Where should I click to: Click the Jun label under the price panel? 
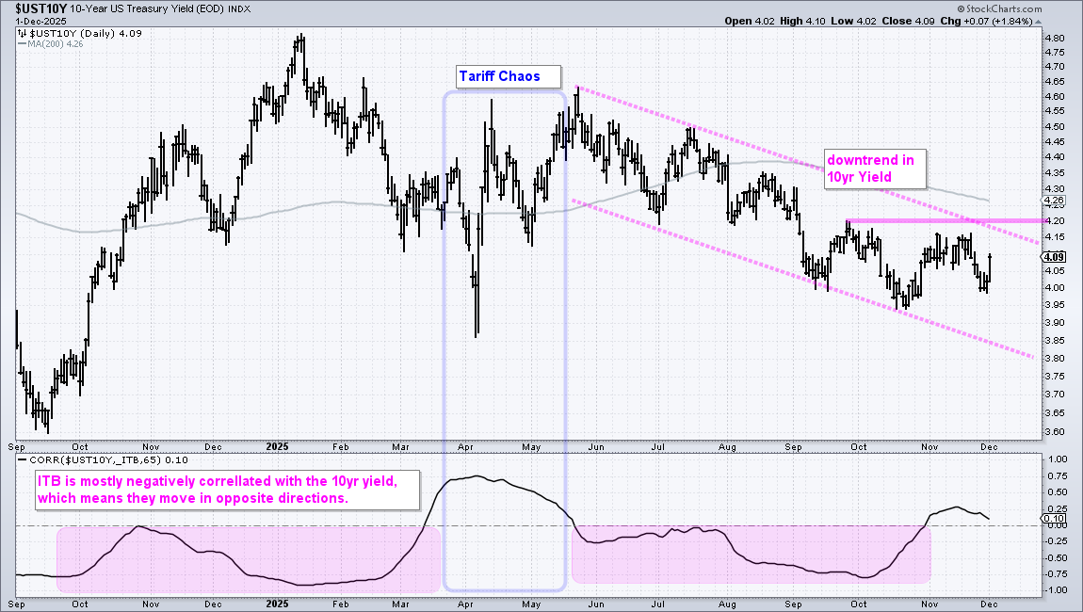coord(596,447)
